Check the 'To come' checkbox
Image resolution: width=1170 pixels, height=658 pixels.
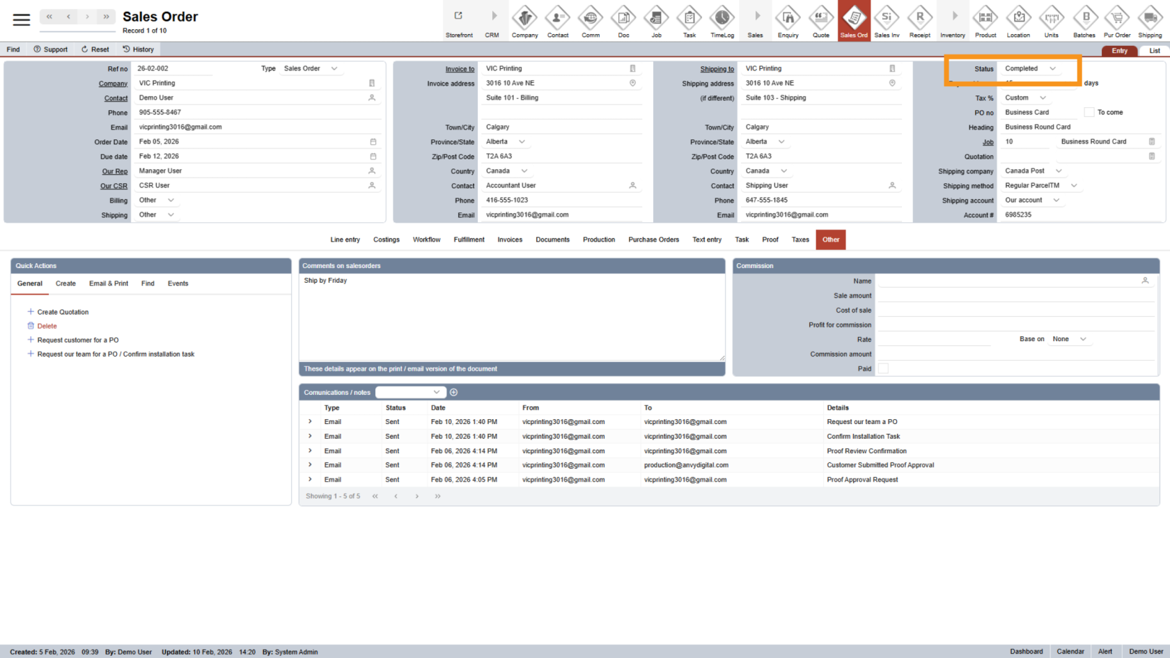tap(1089, 111)
